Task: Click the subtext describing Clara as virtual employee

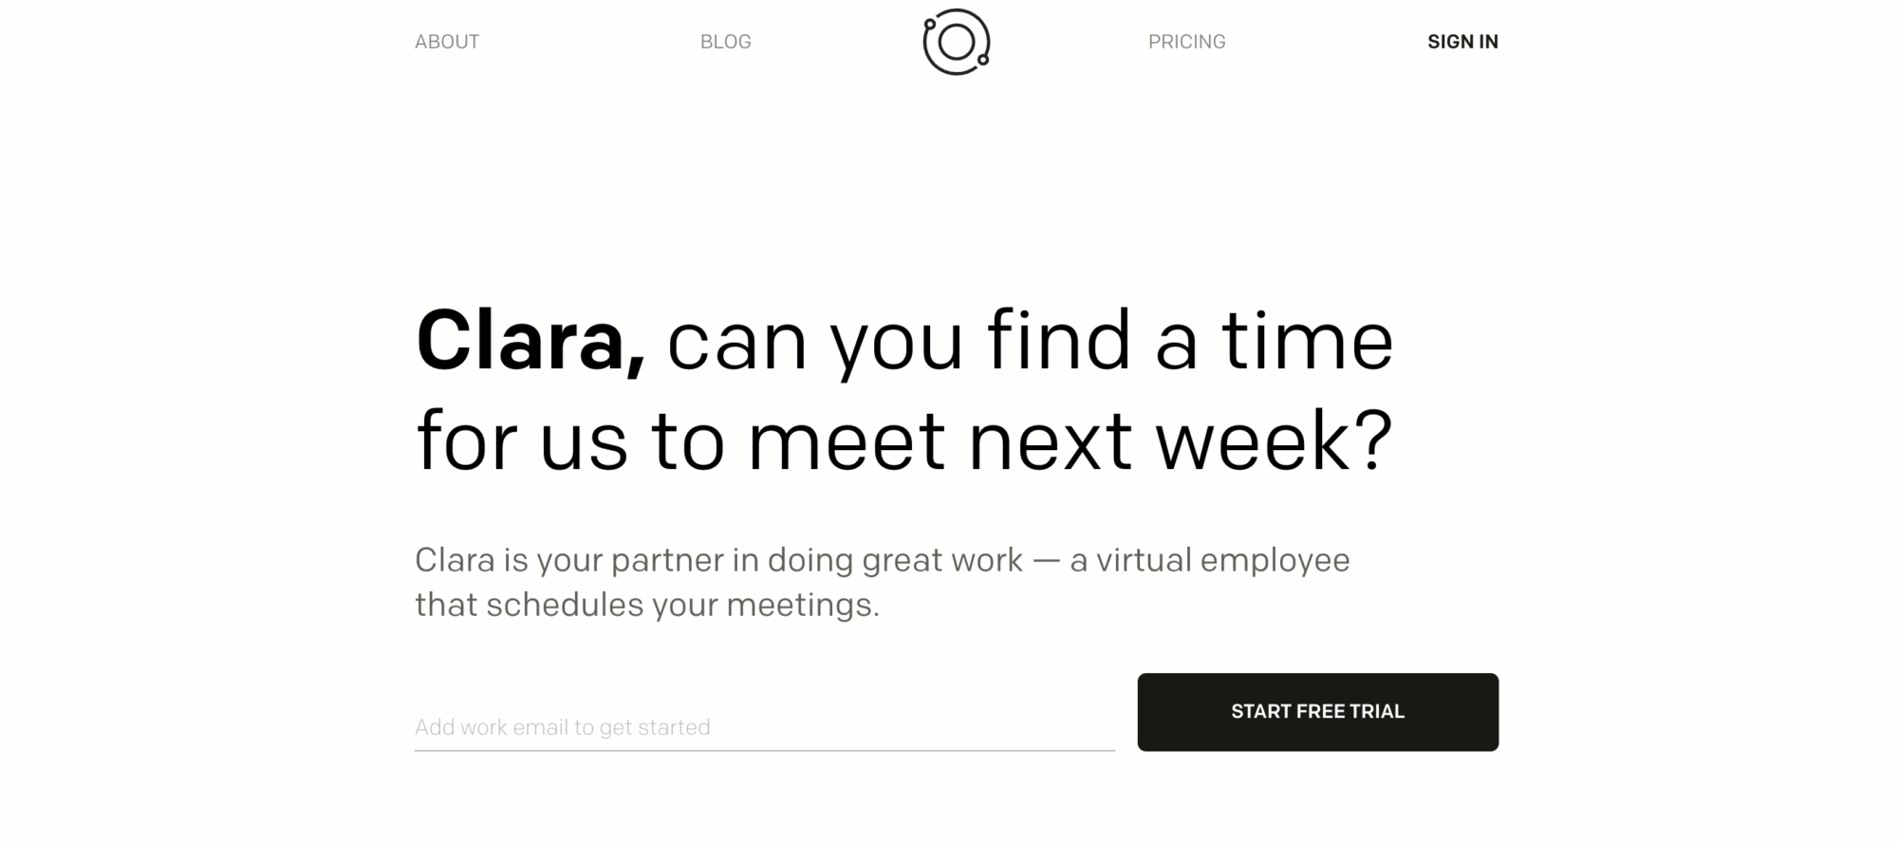Action: (x=883, y=579)
